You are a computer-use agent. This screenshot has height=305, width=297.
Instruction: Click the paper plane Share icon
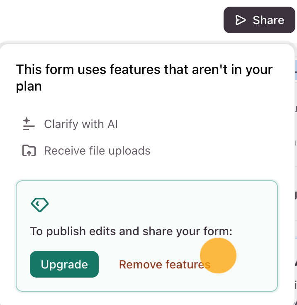[x=240, y=20]
